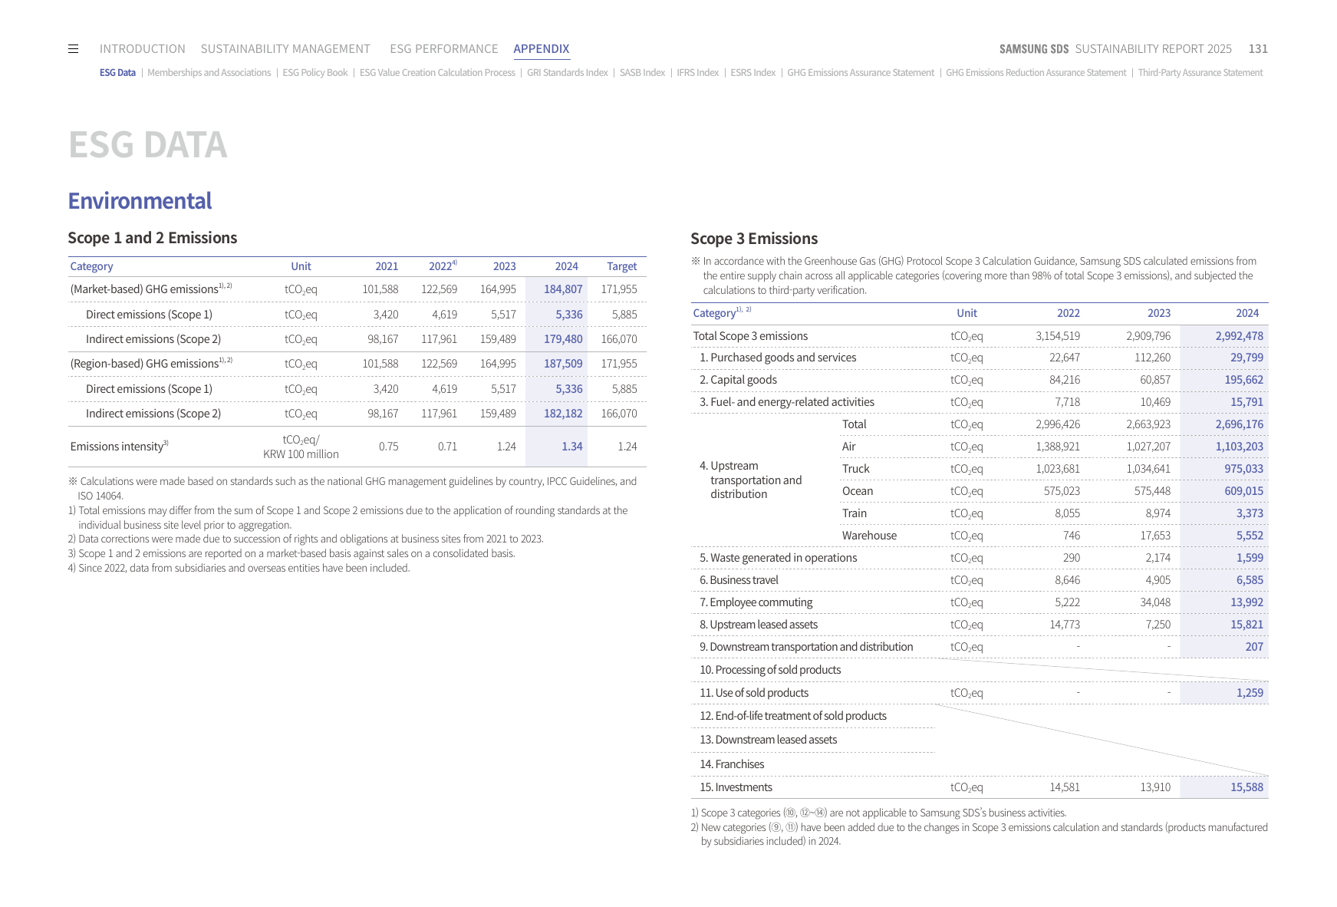Click the Downstream transportation value 207
This screenshot has width=1337, height=907.
pos(1254,647)
